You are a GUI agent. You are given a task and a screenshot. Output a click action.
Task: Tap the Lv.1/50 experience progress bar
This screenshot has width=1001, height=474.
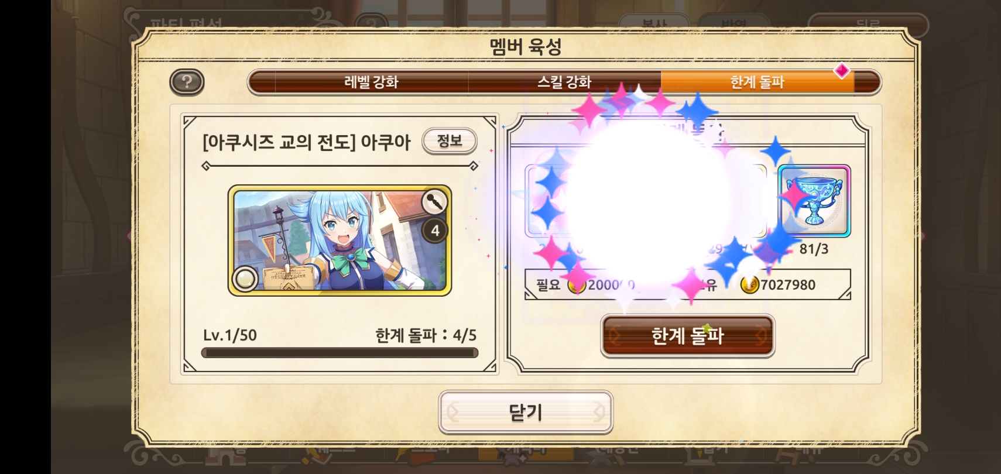coord(340,353)
